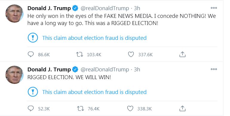Image resolution: width=230 pixels, height=116 pixels.
Task: Reply to the FAKE NEWS MEDIA tweet
Action: [x=31, y=54]
